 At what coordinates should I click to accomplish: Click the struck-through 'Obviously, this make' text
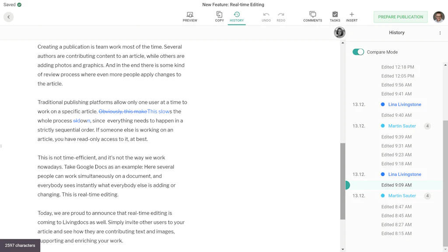(x=123, y=112)
